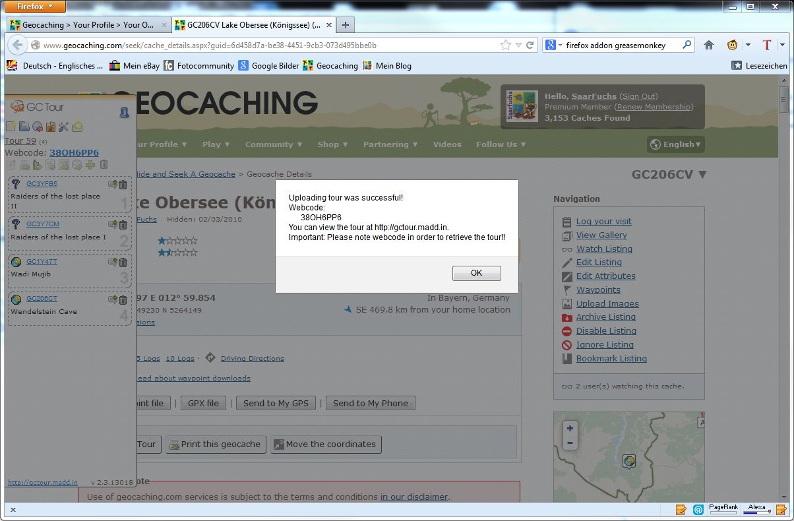Click the GCTour pin panel icon
Image resolution: width=794 pixels, height=521 pixels.
point(124,113)
